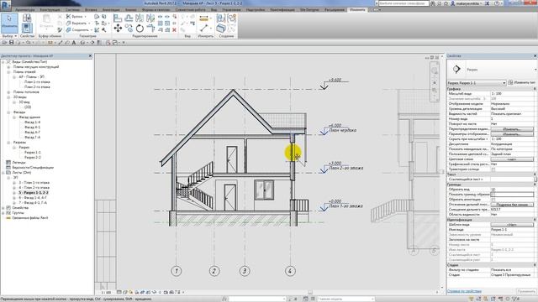Click the Save icon in quick access toolbar

[11, 43]
